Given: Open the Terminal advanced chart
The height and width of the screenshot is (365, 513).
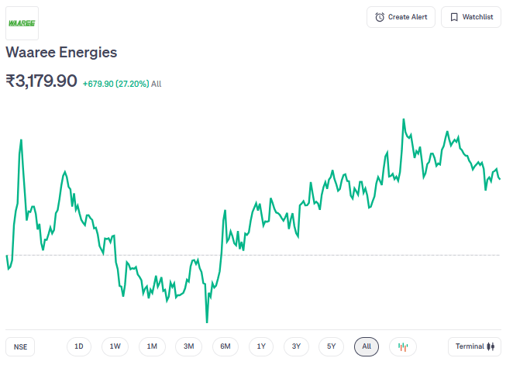Looking at the screenshot, I should (474, 346).
